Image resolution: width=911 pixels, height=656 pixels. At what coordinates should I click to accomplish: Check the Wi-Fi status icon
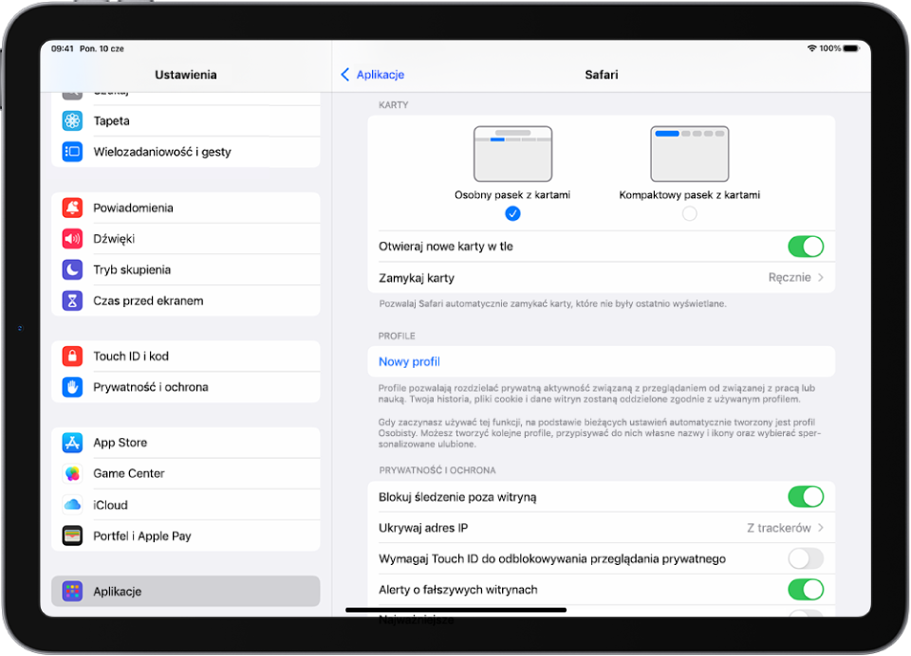click(811, 48)
